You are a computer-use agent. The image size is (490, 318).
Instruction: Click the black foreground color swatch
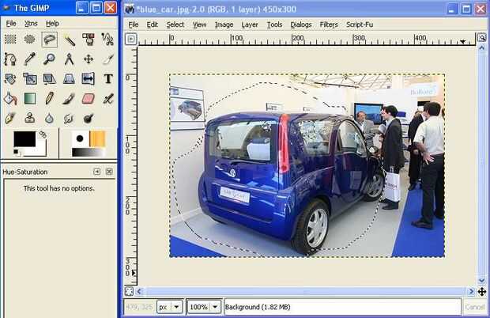pos(24,139)
